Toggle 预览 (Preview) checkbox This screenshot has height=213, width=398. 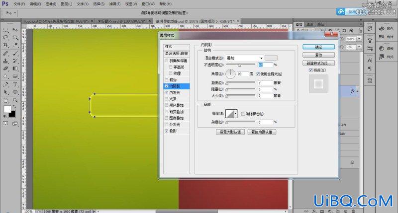point(310,70)
